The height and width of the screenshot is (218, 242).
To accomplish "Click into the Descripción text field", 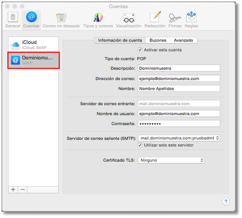I will tap(179, 68).
